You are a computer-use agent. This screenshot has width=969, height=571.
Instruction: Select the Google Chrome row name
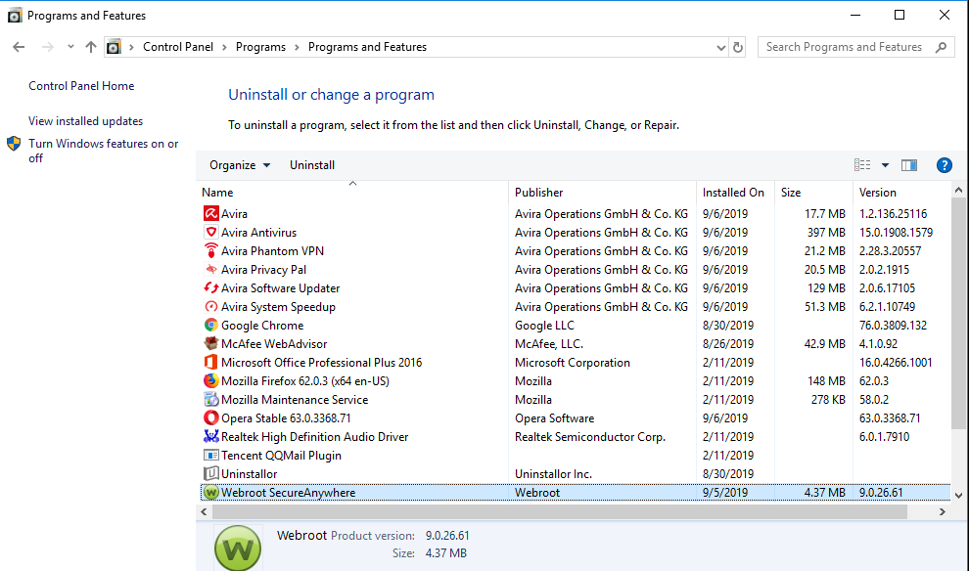262,326
